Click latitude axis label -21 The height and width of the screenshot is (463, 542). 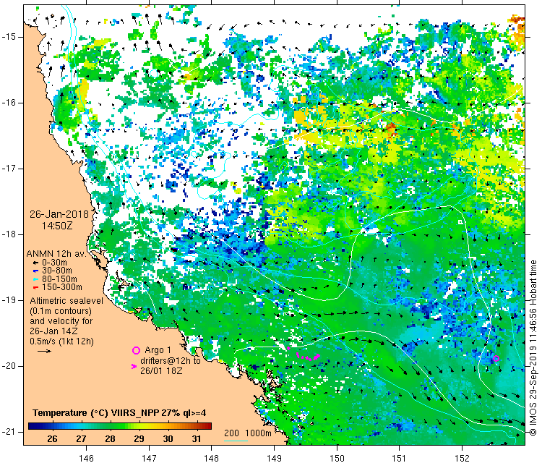pyautogui.click(x=8, y=431)
